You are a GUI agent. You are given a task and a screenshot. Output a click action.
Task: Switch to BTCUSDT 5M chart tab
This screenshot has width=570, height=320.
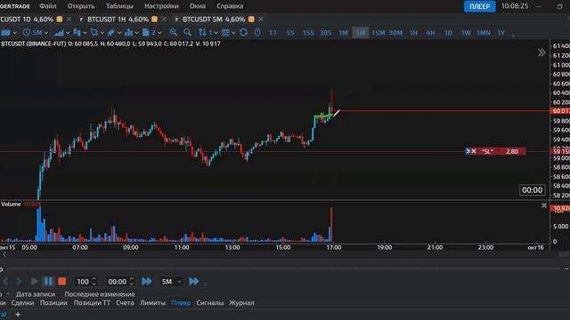214,20
